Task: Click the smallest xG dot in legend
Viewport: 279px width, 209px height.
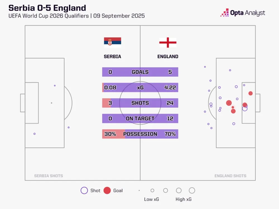Action: pos(139,191)
